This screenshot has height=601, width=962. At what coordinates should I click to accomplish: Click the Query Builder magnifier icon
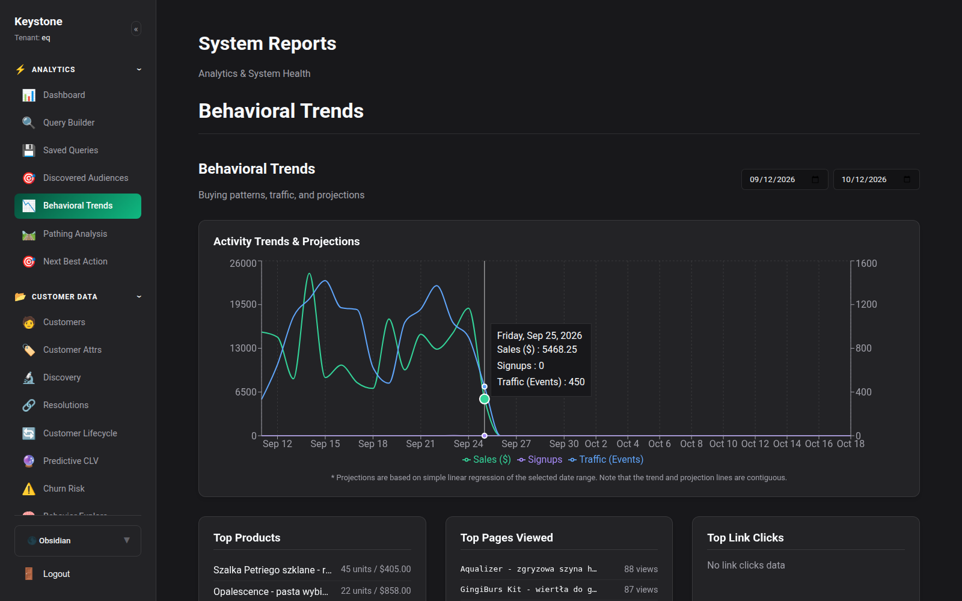(x=29, y=123)
